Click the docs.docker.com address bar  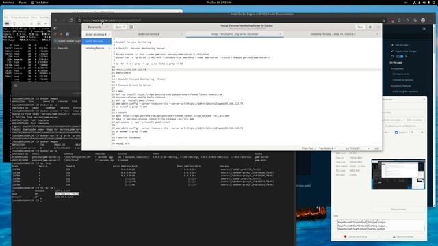229,20
